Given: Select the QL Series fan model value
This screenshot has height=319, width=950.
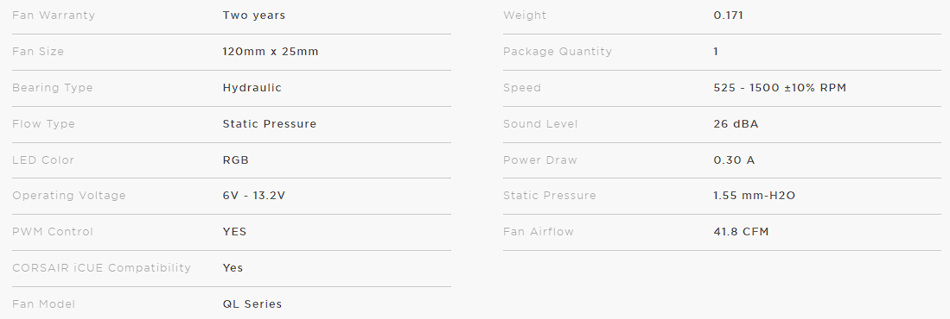Looking at the screenshot, I should 252,303.
